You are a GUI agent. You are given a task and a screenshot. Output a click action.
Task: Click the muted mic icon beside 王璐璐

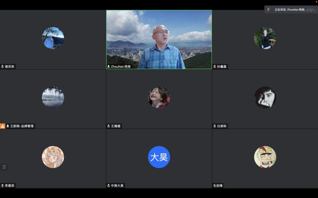click(108, 126)
